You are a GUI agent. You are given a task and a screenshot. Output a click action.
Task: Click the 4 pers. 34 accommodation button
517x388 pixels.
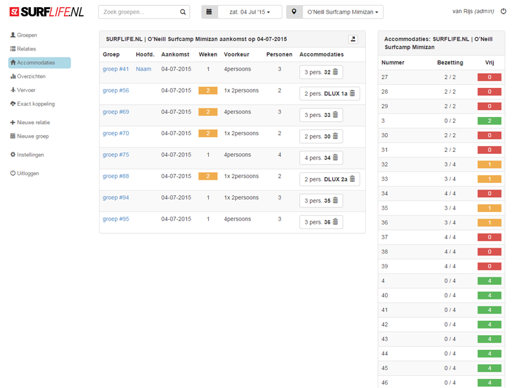(x=321, y=158)
